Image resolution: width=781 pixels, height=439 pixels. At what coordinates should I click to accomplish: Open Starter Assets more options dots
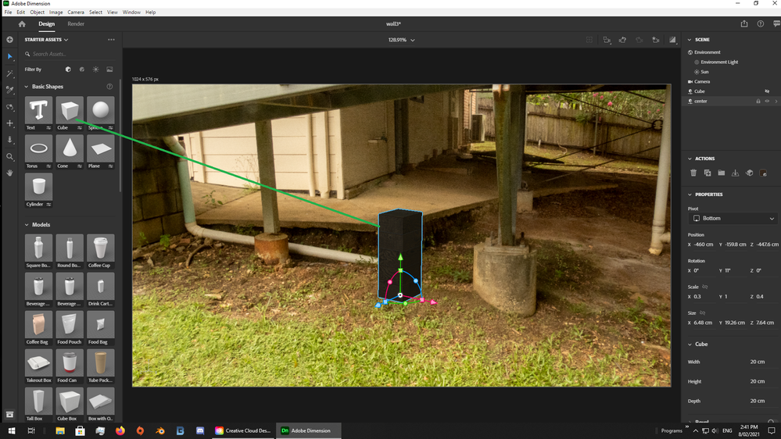pyautogui.click(x=111, y=40)
